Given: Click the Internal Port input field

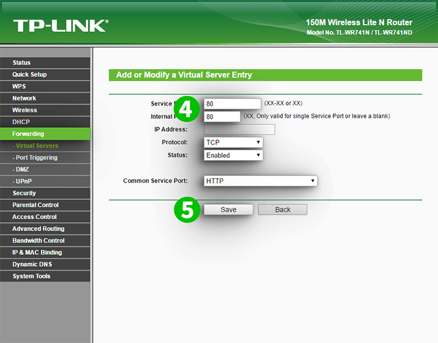Looking at the screenshot, I should (222, 117).
